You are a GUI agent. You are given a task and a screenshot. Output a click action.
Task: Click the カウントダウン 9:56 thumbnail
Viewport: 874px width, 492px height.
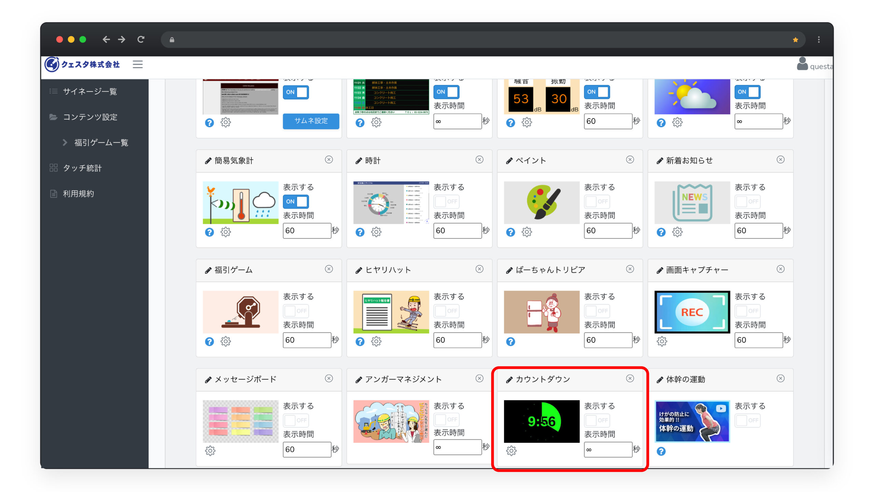542,421
